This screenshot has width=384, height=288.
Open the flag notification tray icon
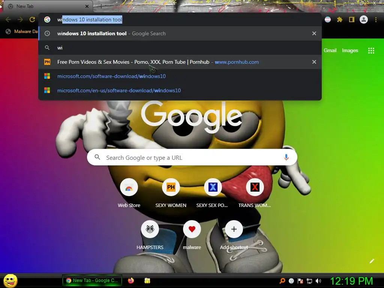click(300, 281)
